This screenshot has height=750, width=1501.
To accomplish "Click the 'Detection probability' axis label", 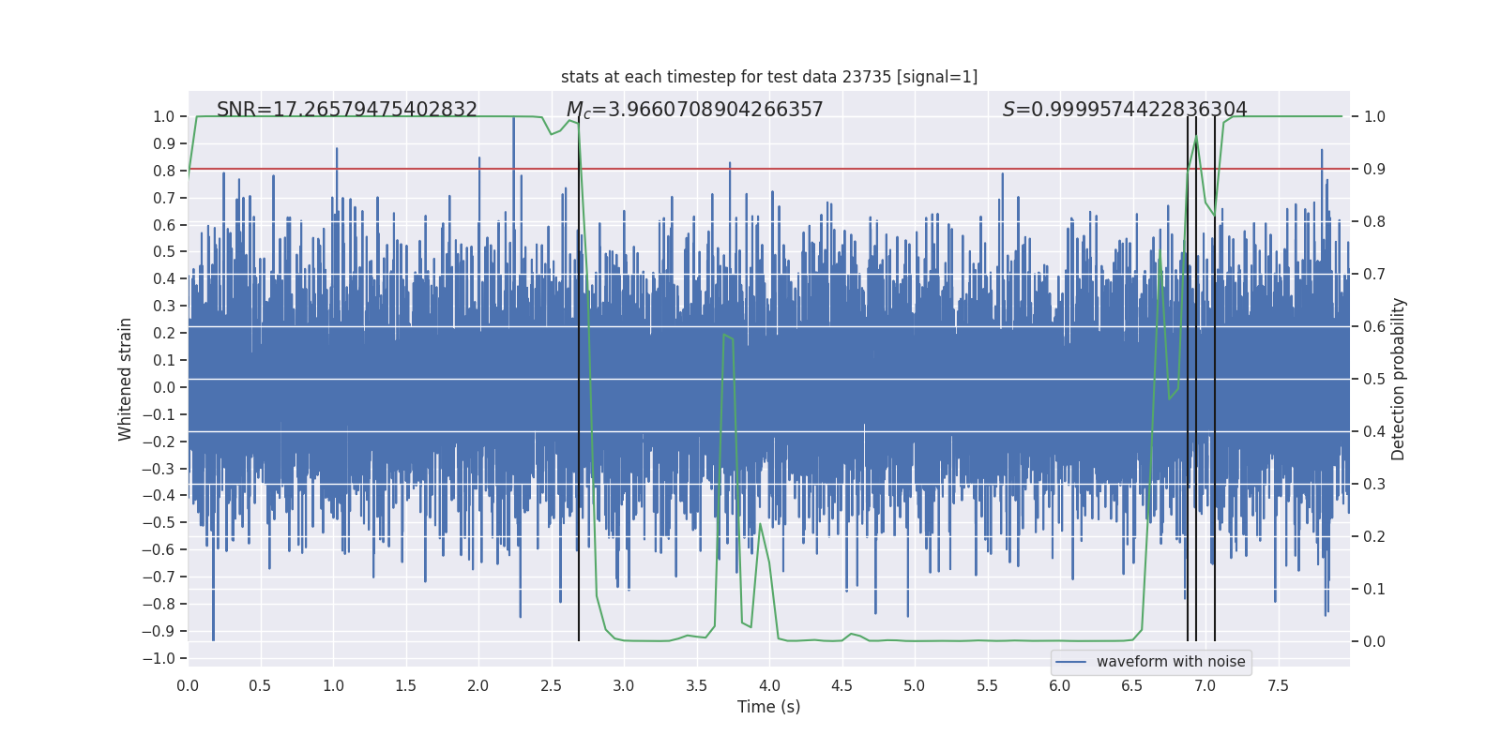I will coord(1399,379).
